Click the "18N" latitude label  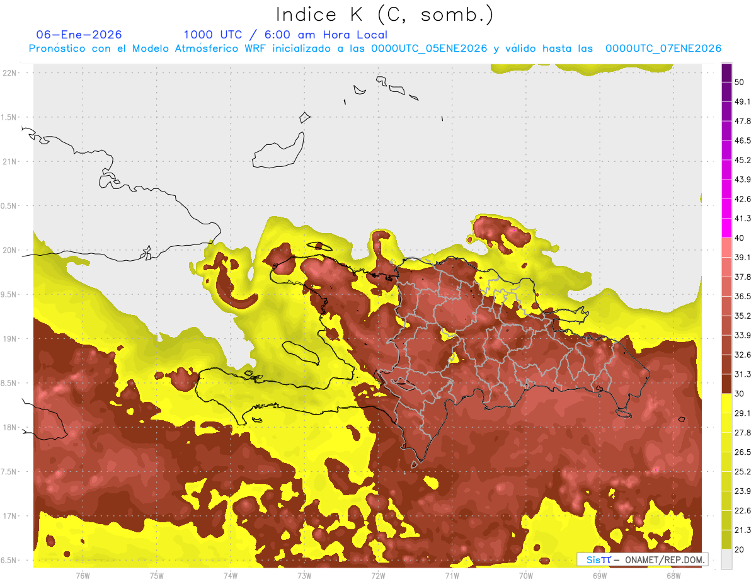(x=10, y=428)
